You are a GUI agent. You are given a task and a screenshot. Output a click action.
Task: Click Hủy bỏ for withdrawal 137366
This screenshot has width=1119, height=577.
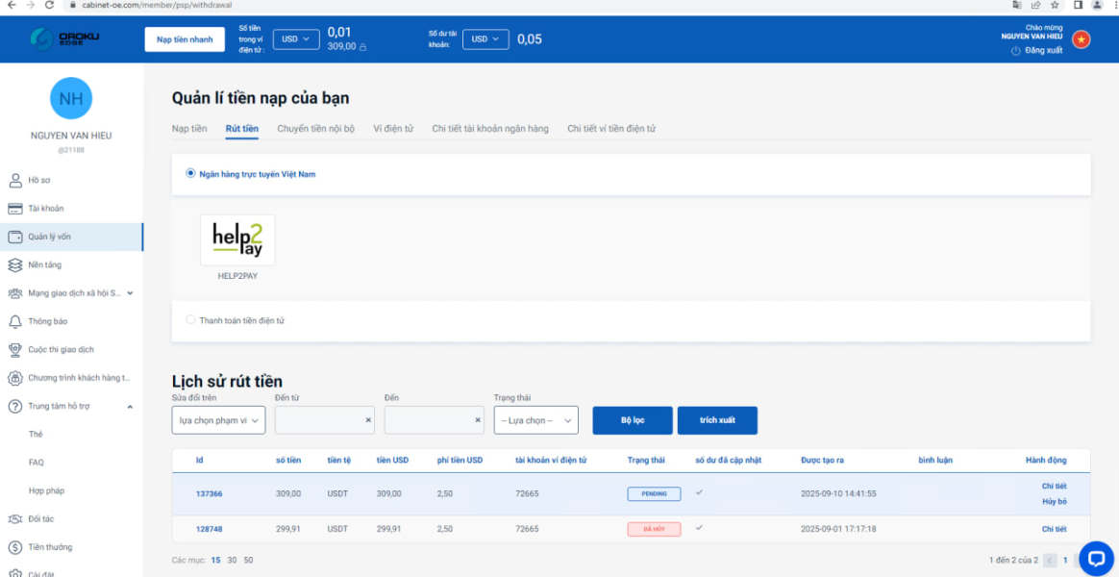click(x=1054, y=502)
